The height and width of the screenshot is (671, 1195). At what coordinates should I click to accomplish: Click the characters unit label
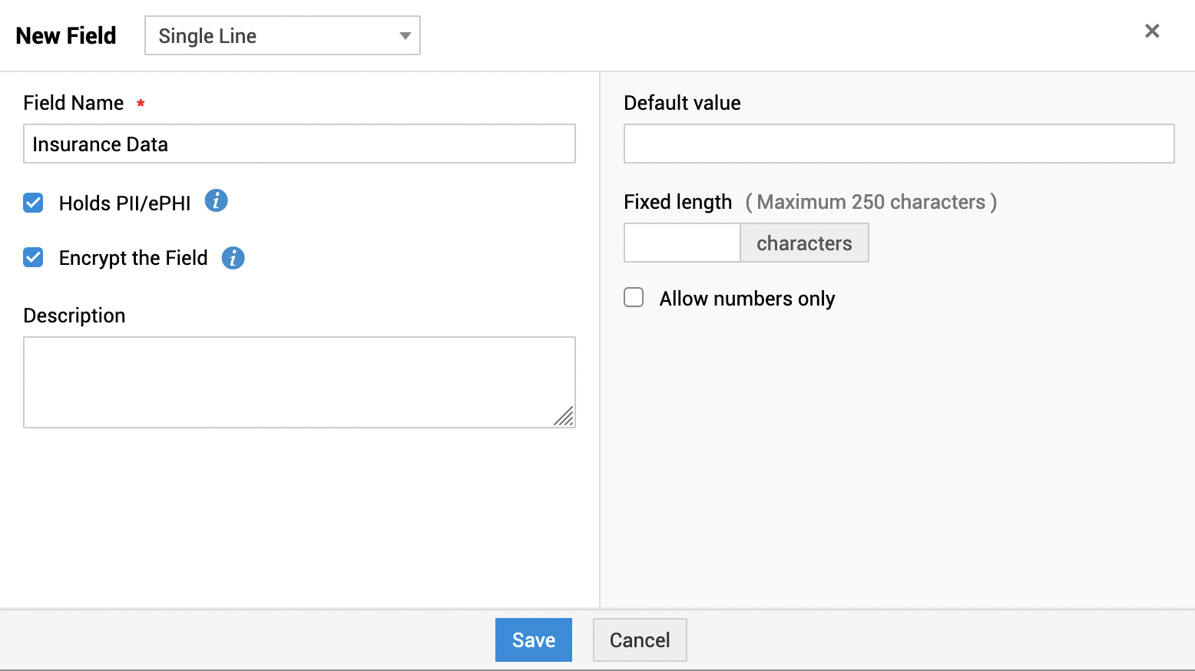point(804,243)
